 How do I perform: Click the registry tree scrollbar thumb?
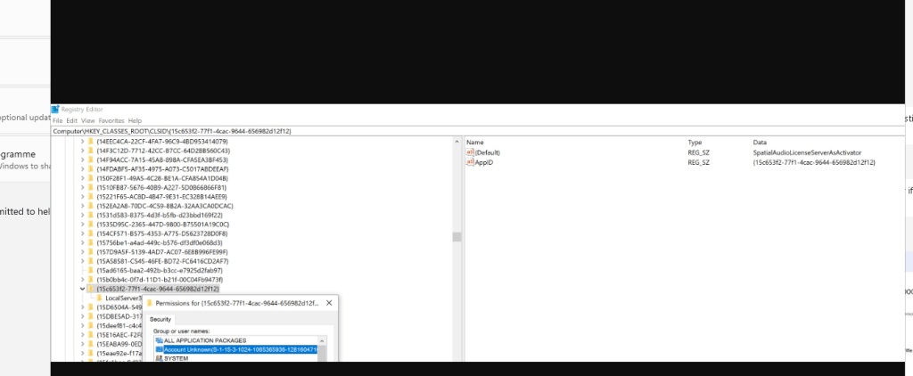pos(457,236)
